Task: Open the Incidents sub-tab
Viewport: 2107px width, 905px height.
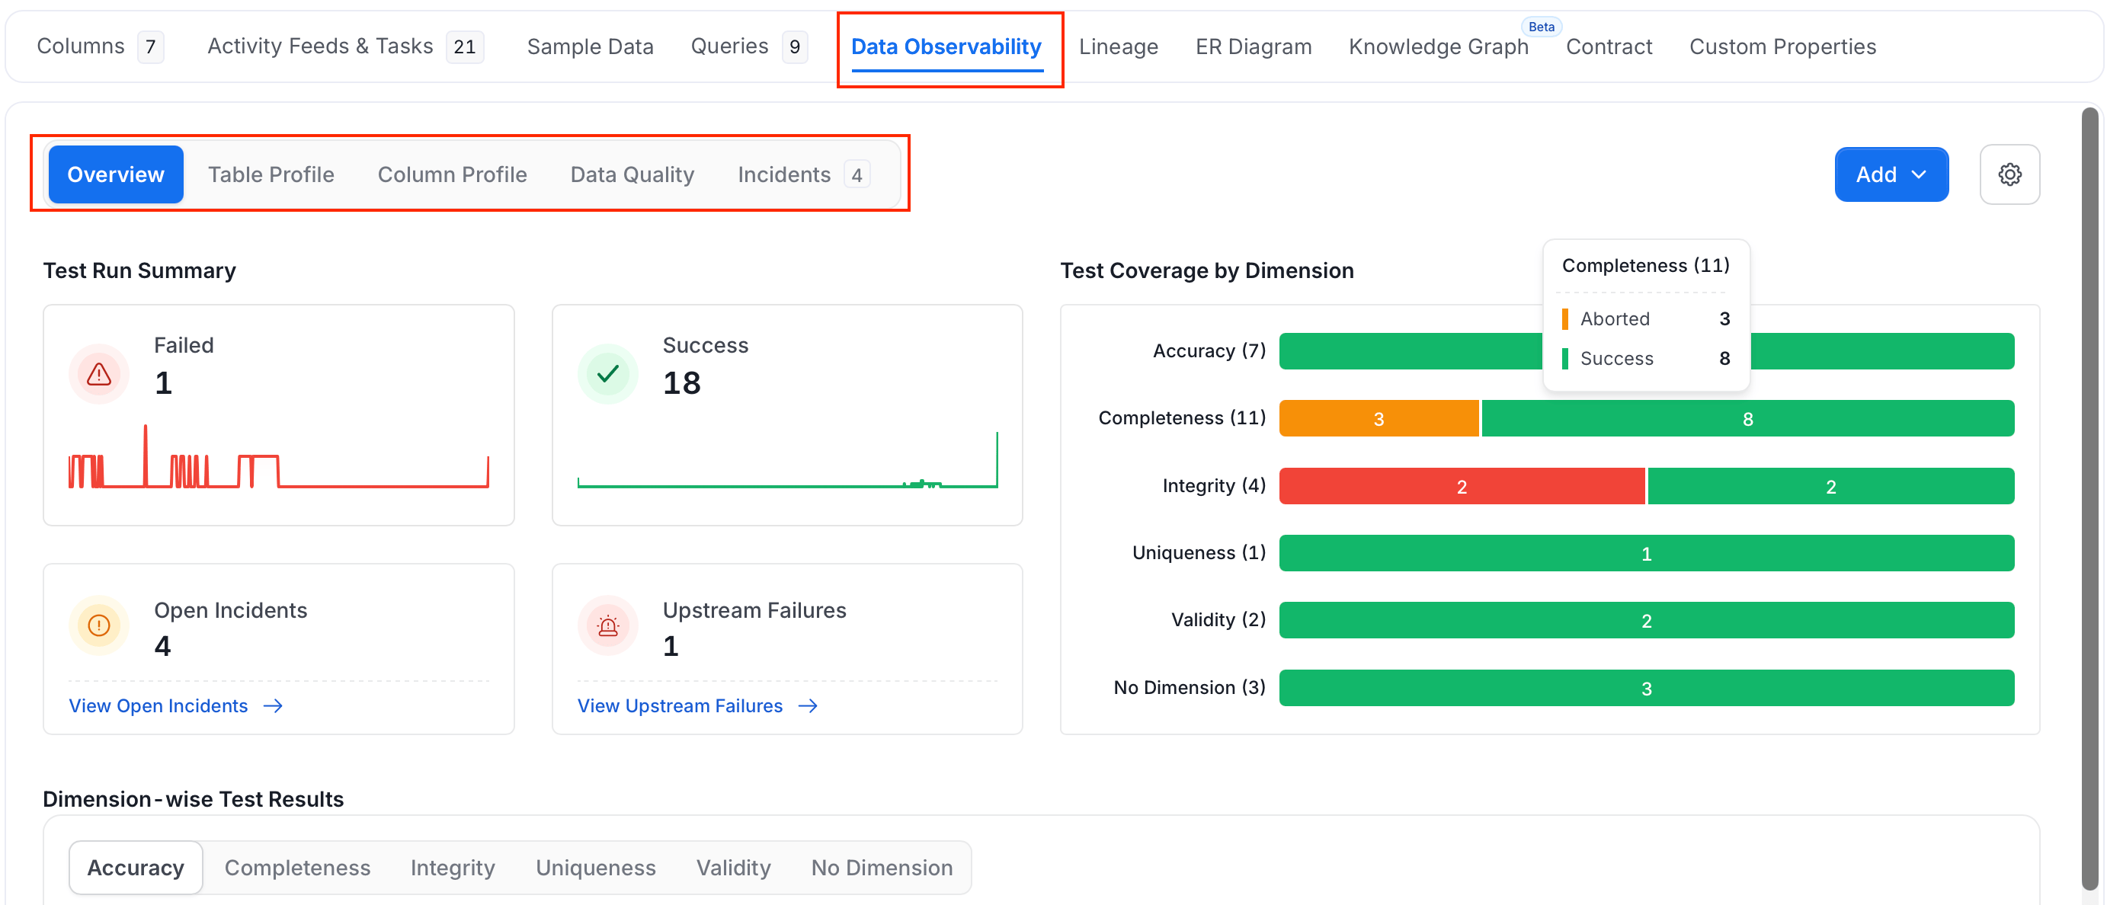Action: pos(803,174)
